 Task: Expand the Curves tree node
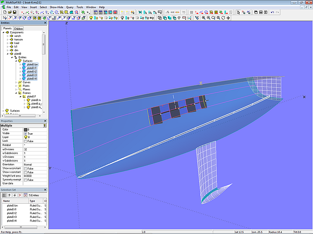click(x=16, y=82)
